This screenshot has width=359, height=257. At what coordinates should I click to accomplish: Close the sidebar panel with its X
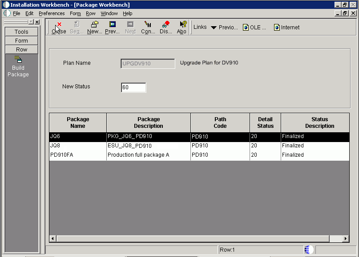pos(37,22)
